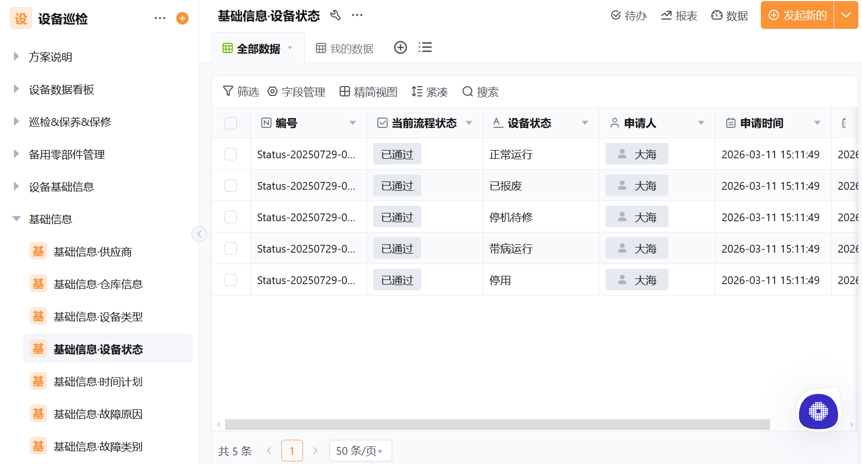Switch to the 我的数据 tab

[344, 47]
